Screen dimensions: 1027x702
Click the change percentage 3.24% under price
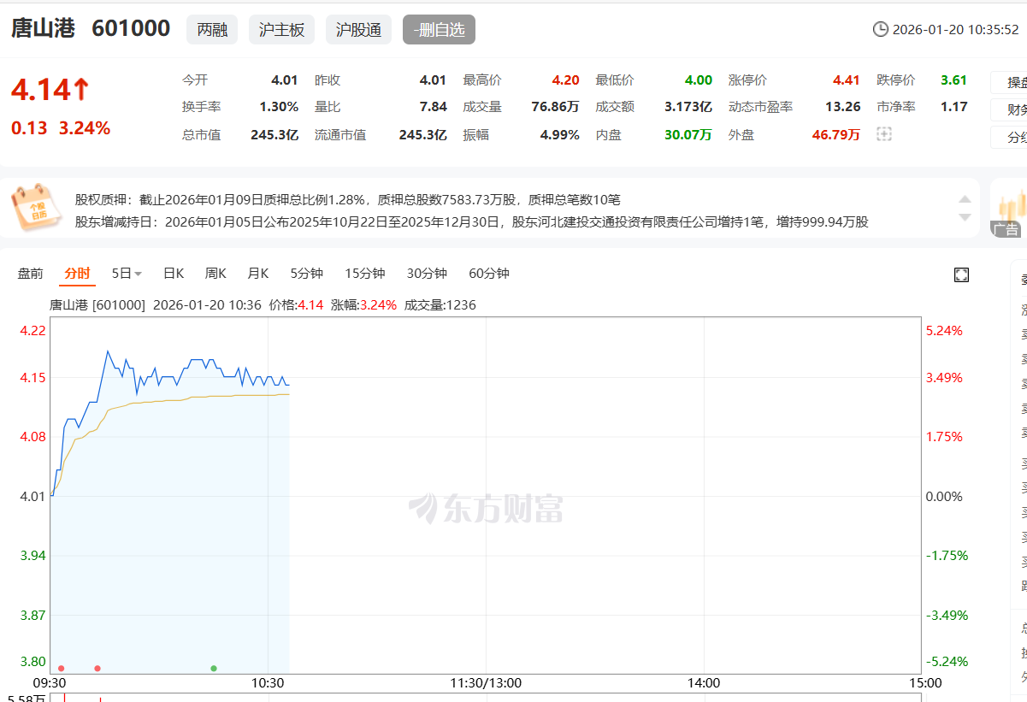pyautogui.click(x=85, y=128)
